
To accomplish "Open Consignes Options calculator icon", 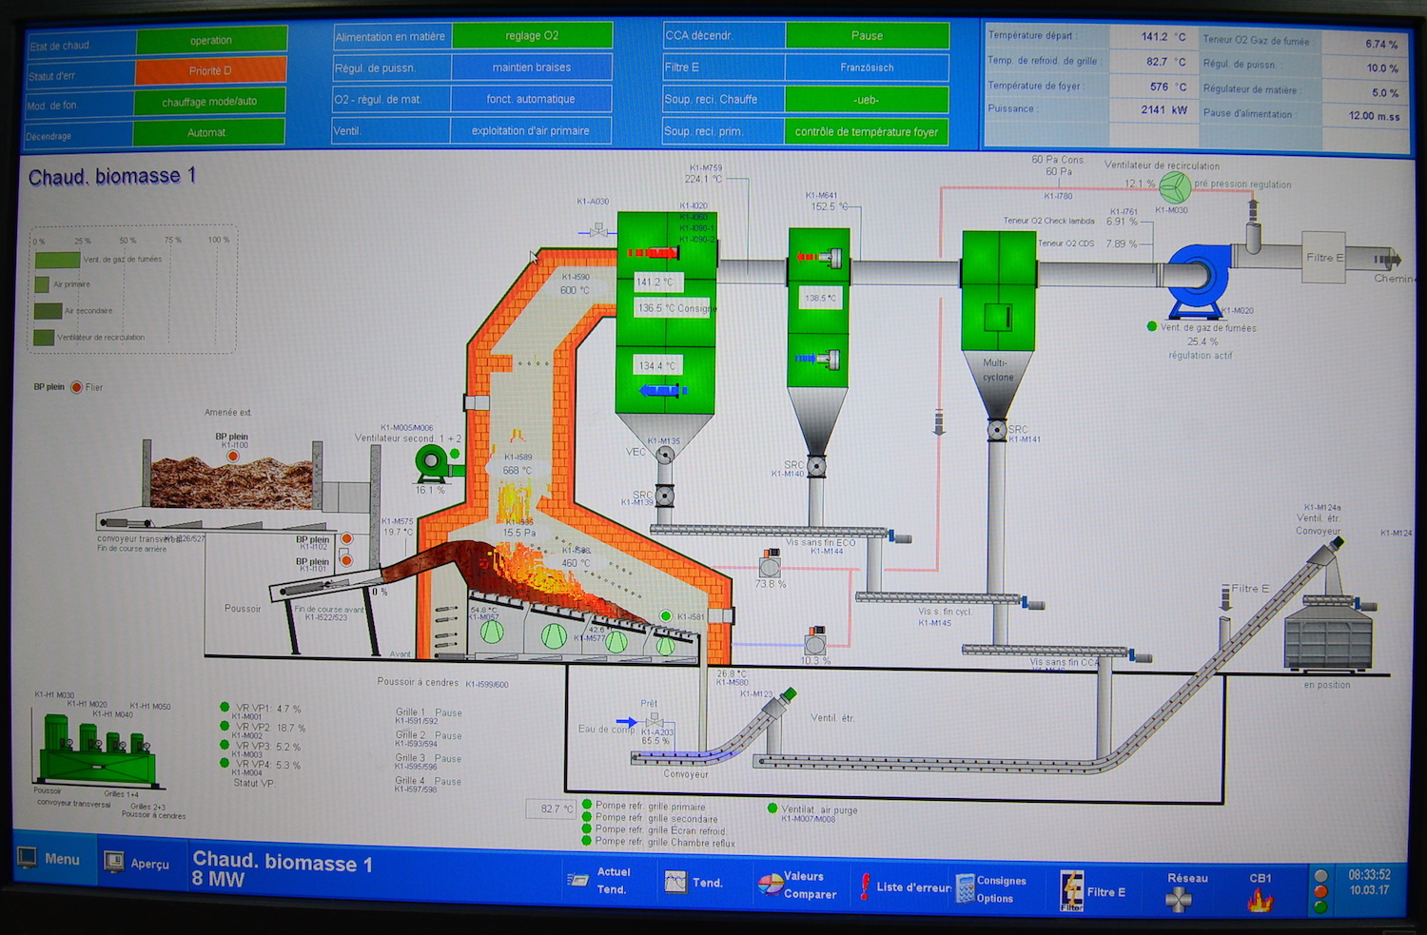I will 965,888.
